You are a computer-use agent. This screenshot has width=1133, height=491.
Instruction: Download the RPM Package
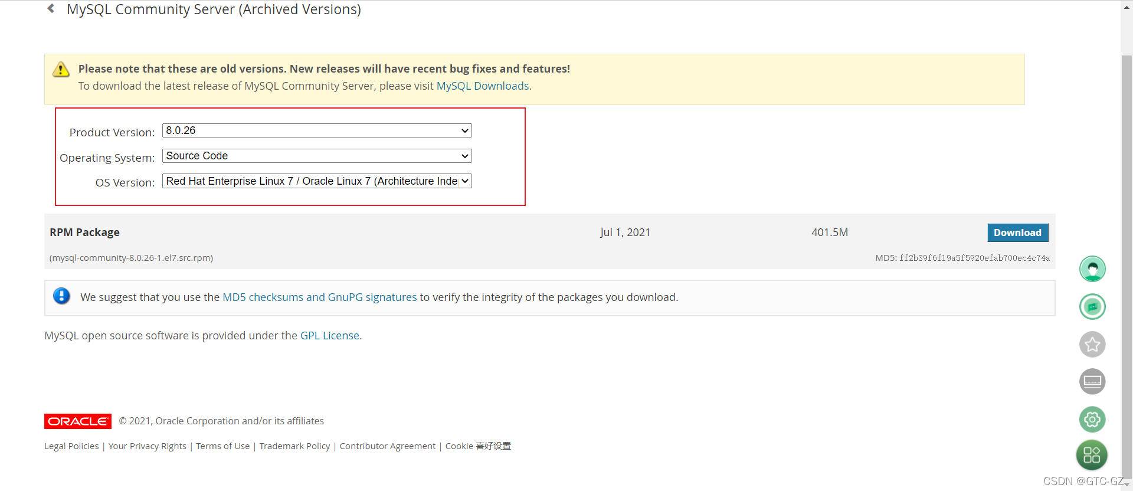coord(1018,233)
